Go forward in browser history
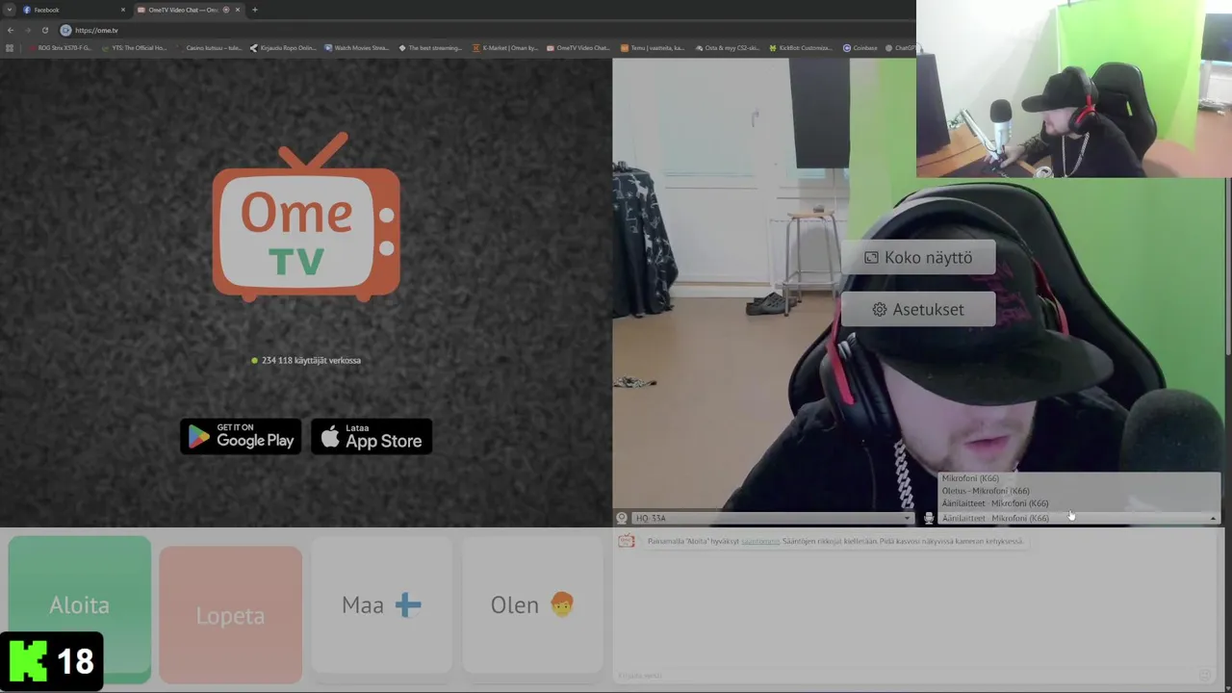 click(x=28, y=30)
